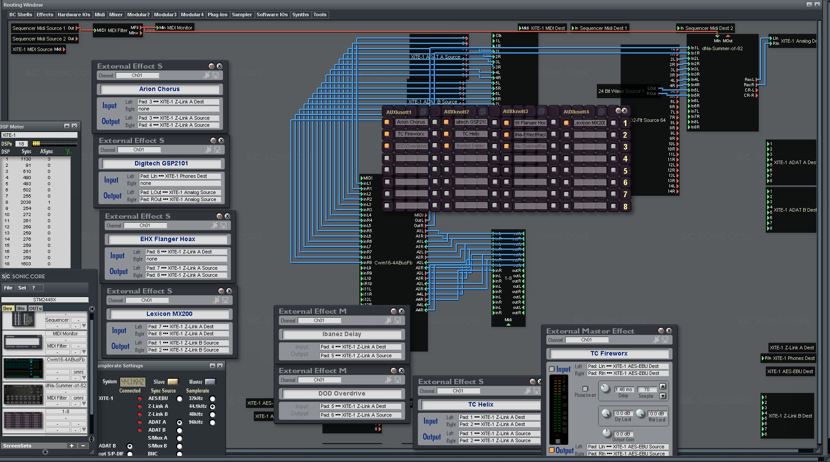Image resolution: width=830 pixels, height=462 pixels.
Task: Open the Mixer menu
Action: pyautogui.click(x=116, y=15)
